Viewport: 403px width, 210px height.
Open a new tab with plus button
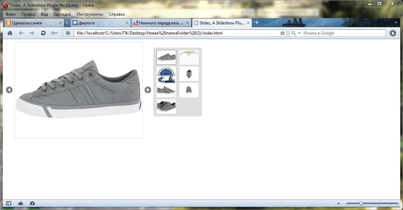click(x=257, y=23)
